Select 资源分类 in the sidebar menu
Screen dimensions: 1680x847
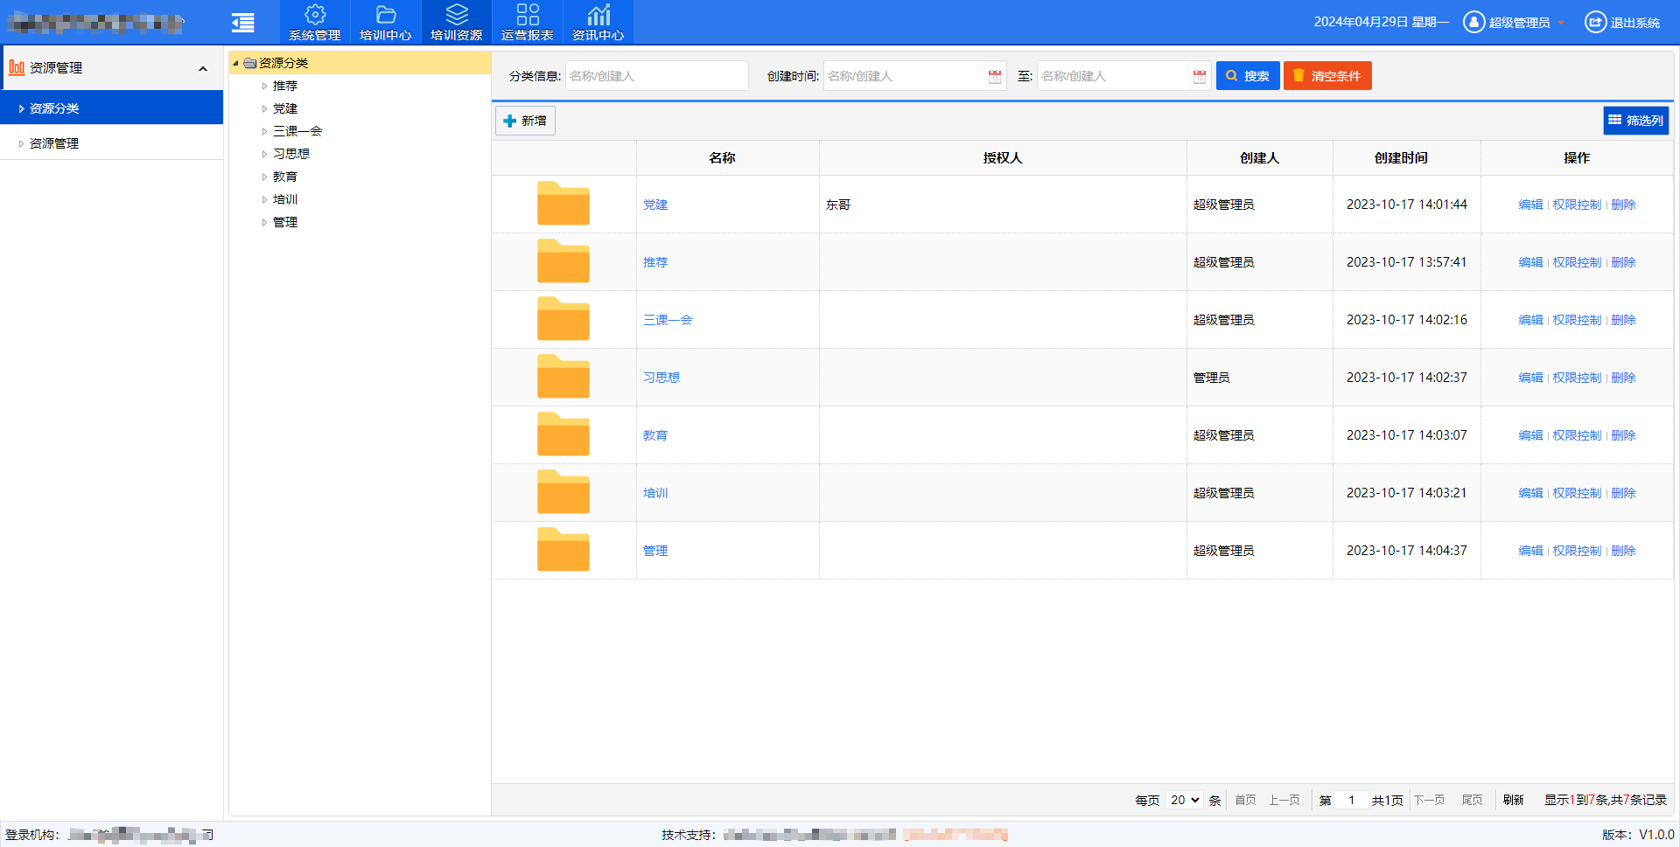112,108
